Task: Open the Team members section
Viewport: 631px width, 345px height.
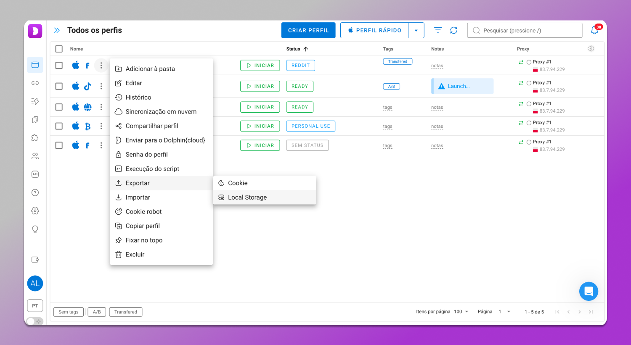Action: pyautogui.click(x=35, y=155)
